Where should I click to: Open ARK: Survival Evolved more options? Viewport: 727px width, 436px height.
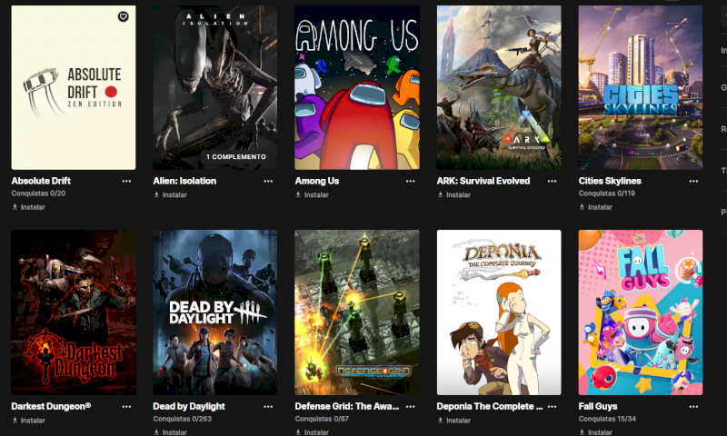coord(552,181)
